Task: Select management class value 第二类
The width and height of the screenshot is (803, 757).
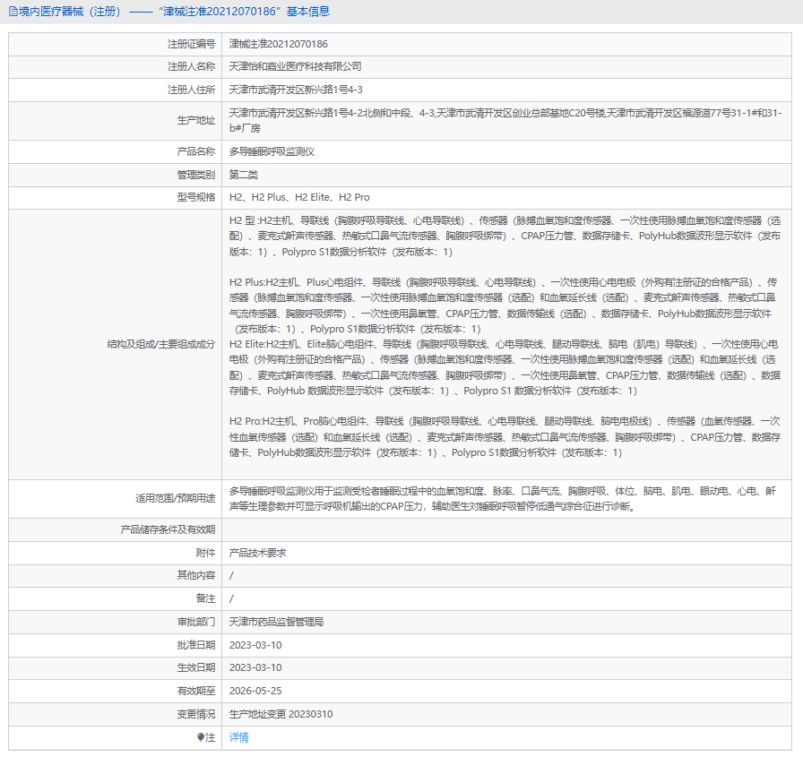Action: [x=244, y=175]
